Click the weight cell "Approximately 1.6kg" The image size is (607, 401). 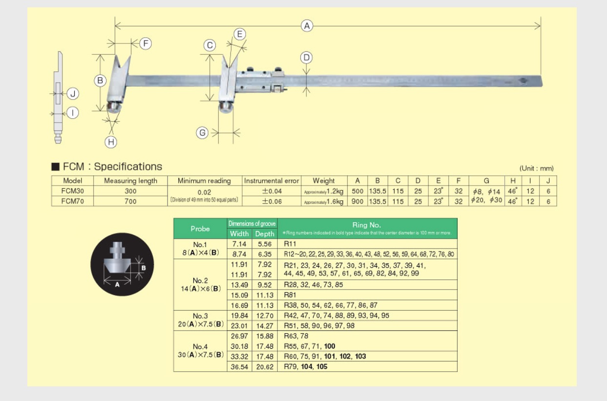pos(324,201)
